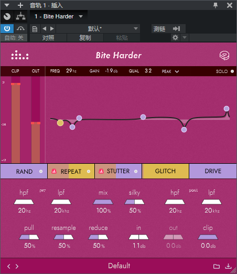Select the yellow EQ band node
This screenshot has height=274, width=237.
pyautogui.click(x=60, y=123)
